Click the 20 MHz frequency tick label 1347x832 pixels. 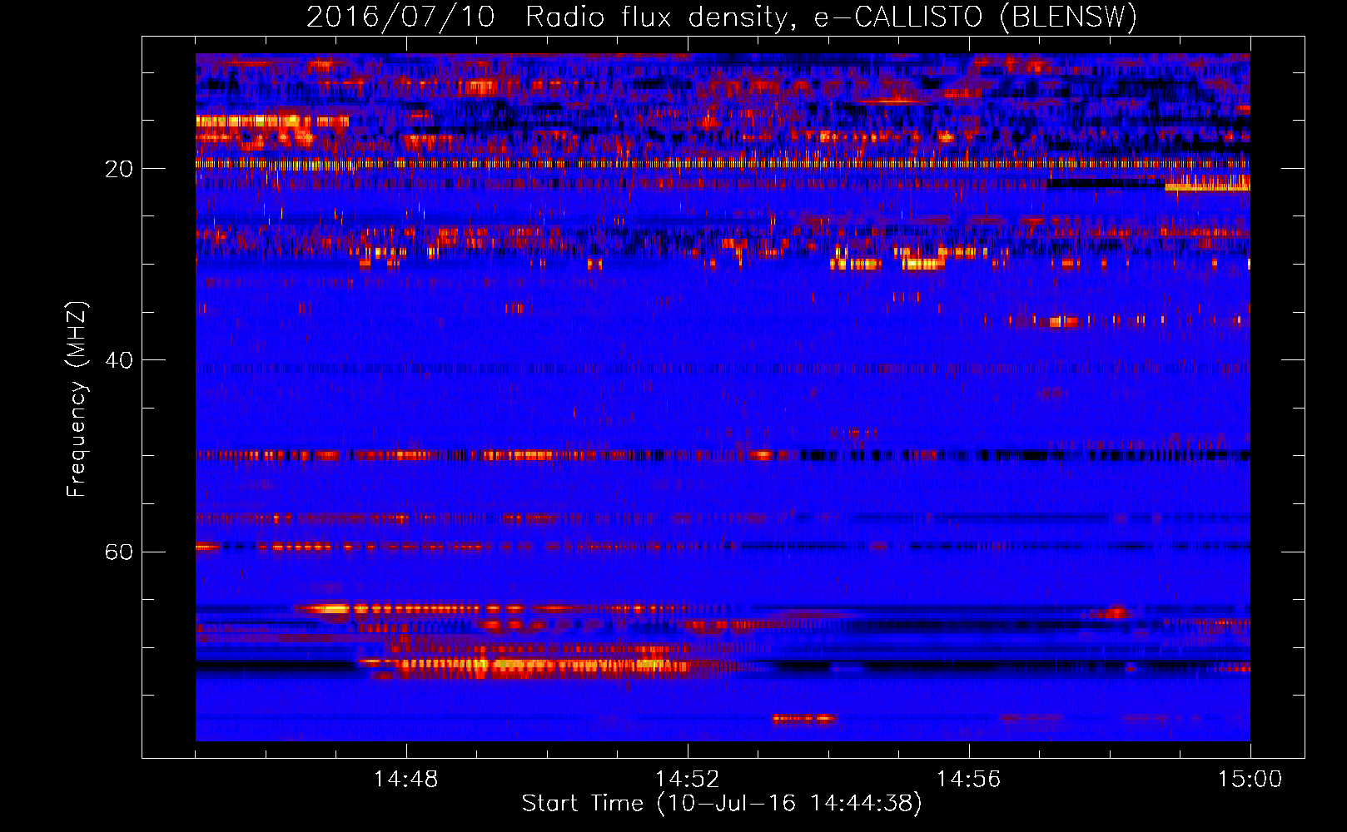(x=119, y=169)
